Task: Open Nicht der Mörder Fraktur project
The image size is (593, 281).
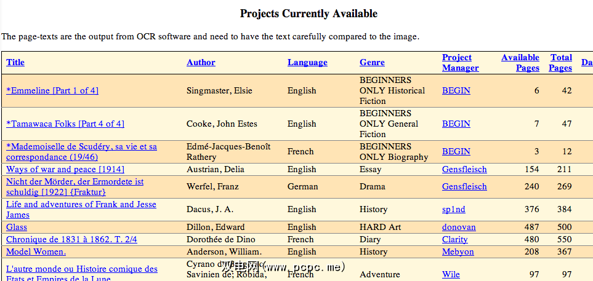Action: 75,187
